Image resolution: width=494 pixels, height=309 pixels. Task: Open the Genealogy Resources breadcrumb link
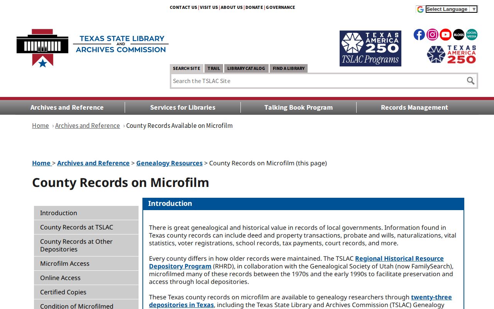[169, 163]
